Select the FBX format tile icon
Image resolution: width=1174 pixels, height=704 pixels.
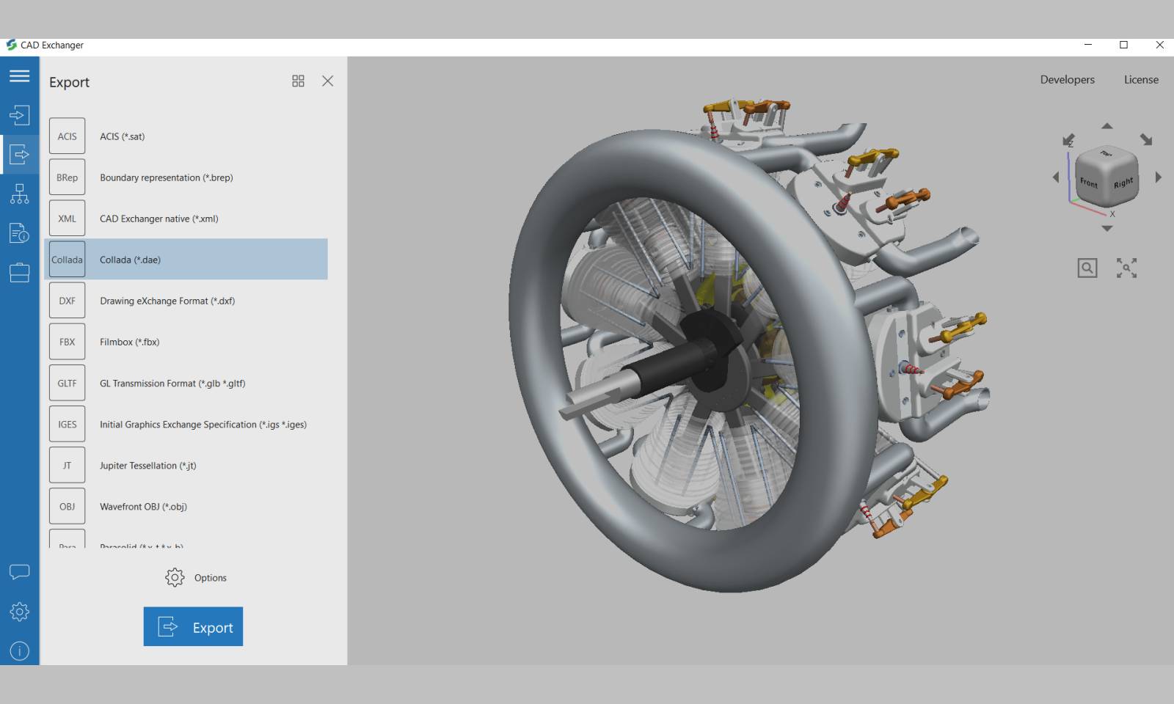[x=67, y=342]
